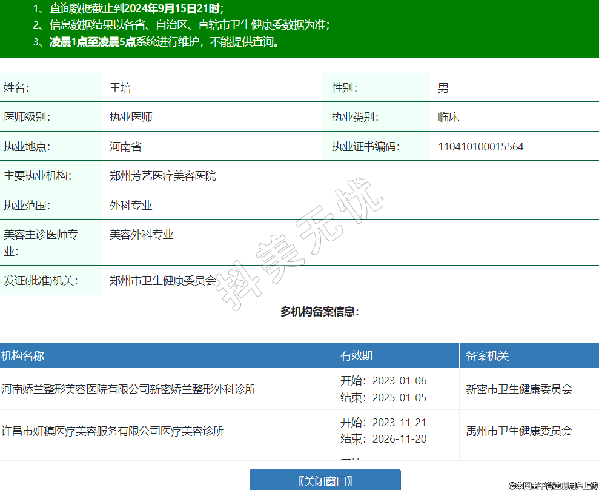Image resolution: width=599 pixels, height=490 pixels.
Task: Select the 许昌市妍稹医疗美容 clinic row
Action: tap(113, 431)
